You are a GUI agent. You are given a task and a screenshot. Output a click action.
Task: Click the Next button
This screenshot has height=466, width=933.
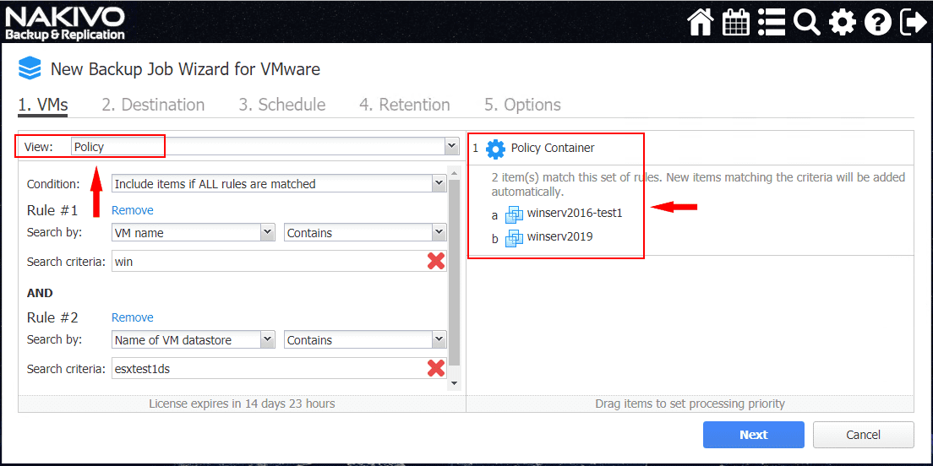(753, 435)
